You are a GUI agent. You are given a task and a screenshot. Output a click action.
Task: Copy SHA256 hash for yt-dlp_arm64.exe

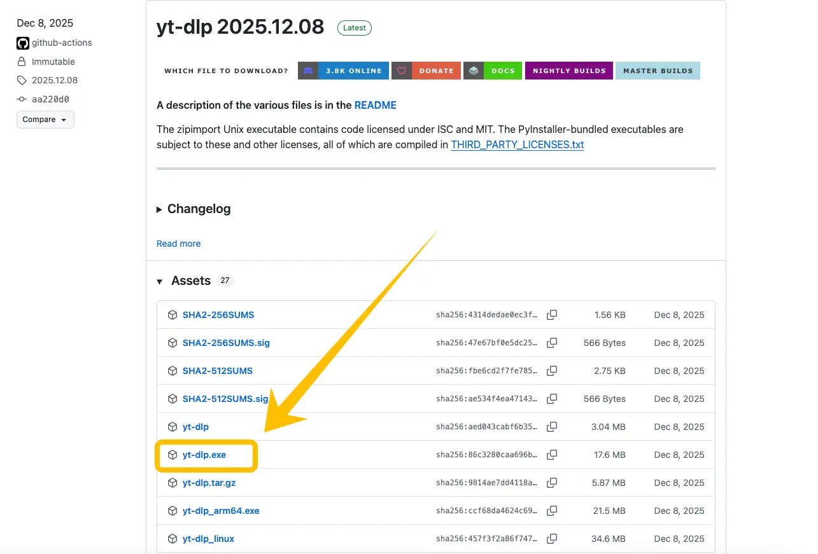552,511
